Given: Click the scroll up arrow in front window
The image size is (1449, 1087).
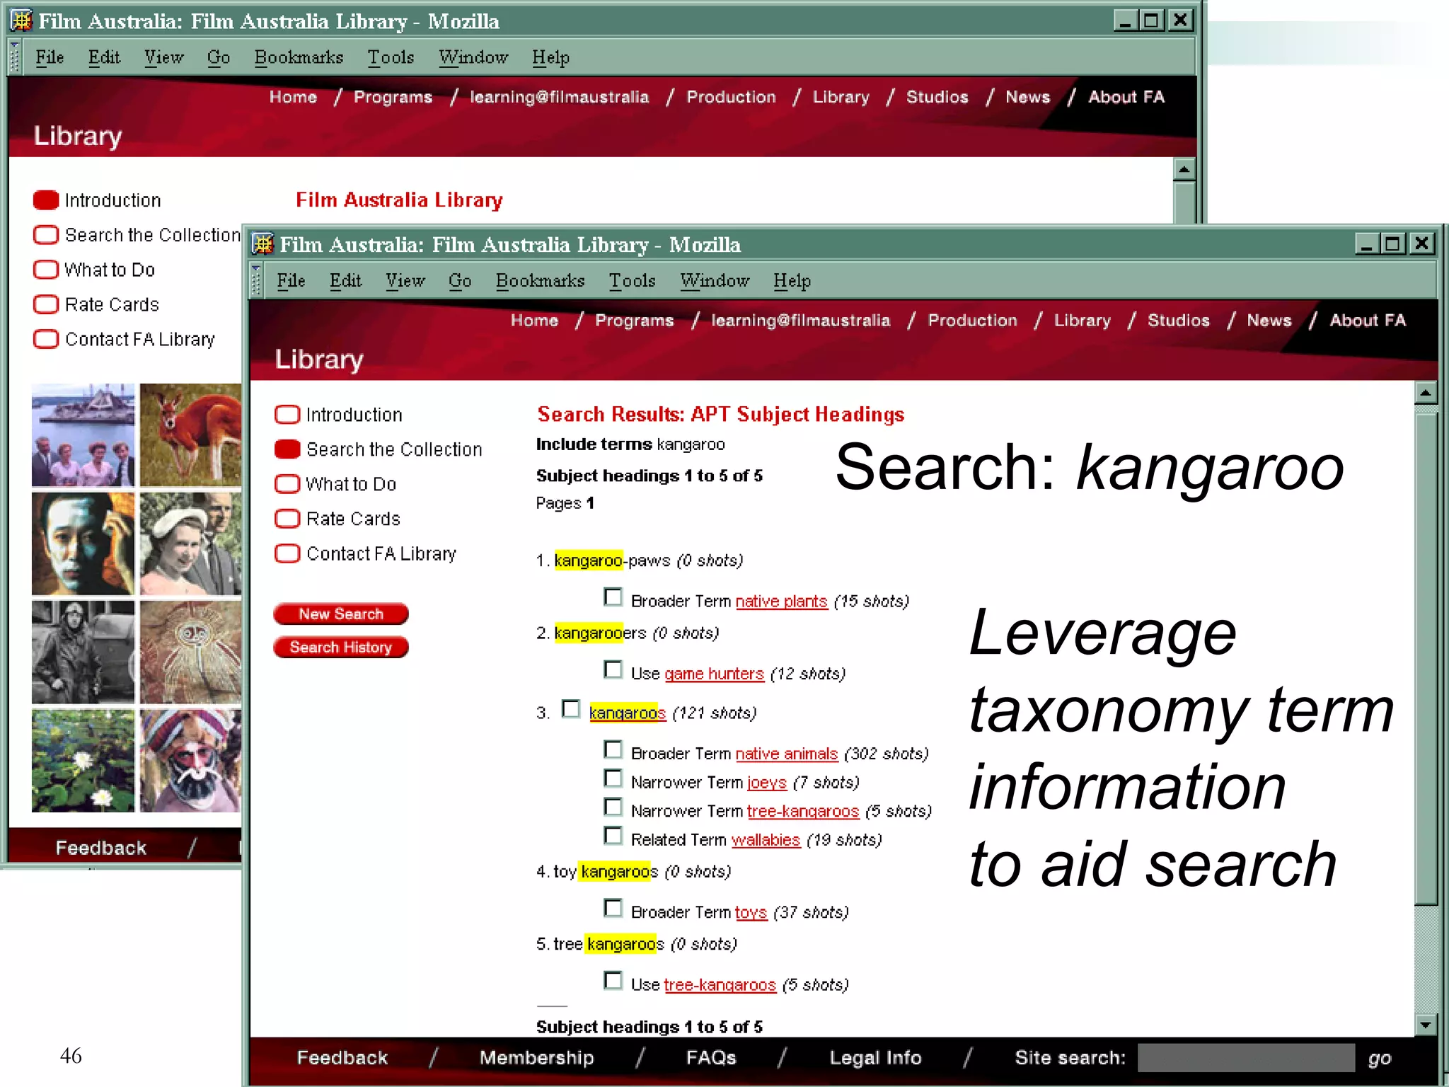Looking at the screenshot, I should coord(1425,393).
